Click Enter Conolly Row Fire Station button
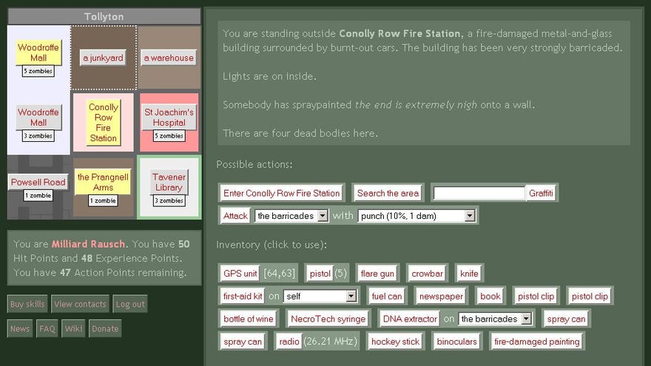651x366 pixels. click(281, 194)
